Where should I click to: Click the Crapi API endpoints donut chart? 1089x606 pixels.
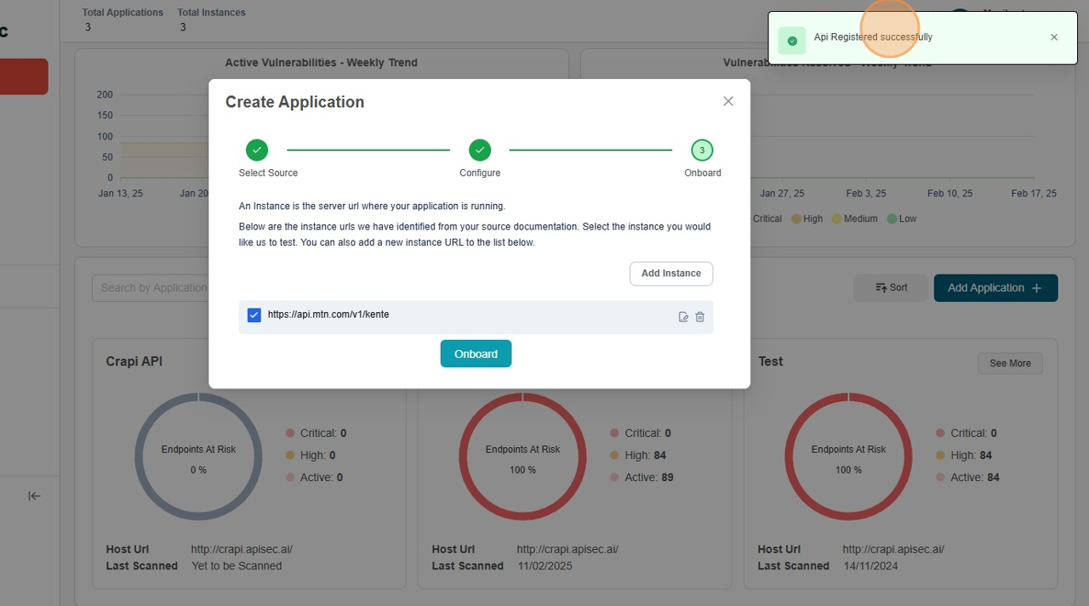click(x=198, y=456)
